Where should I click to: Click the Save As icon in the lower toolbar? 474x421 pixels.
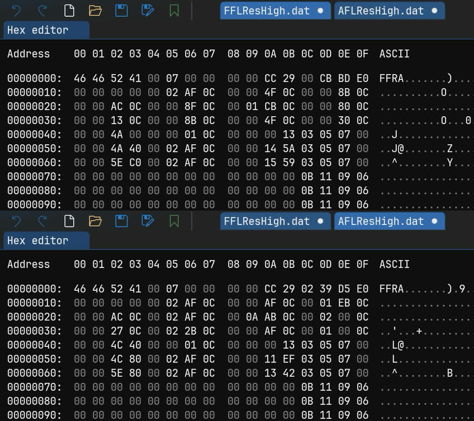(148, 221)
